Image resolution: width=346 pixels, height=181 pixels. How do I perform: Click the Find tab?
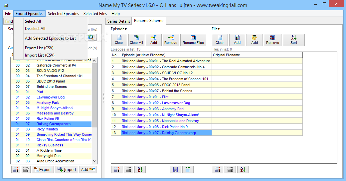(9, 21)
